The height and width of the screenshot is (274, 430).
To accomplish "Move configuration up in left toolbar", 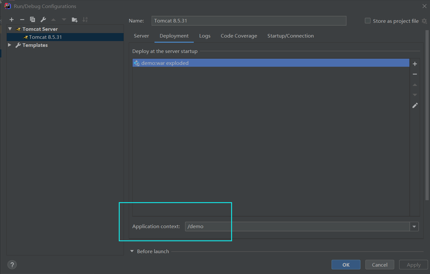I will click(53, 20).
